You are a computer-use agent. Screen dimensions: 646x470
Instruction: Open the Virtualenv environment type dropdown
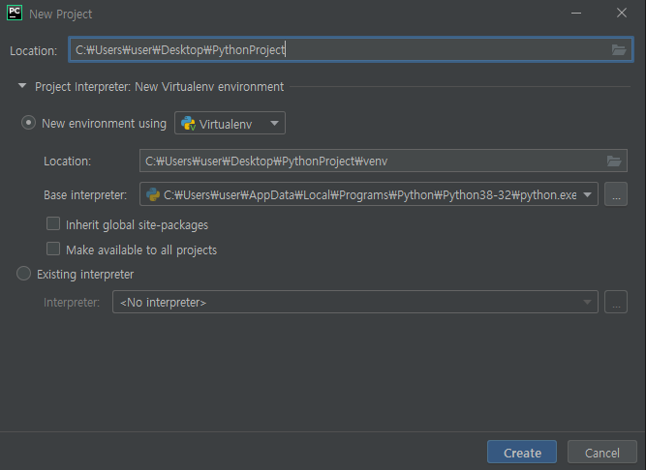(x=230, y=123)
